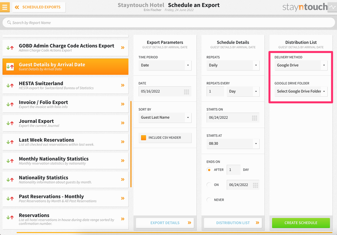337x235 pixels.
Task: Click chevron on Past Reservations - Monthly row
Action: click(123, 198)
